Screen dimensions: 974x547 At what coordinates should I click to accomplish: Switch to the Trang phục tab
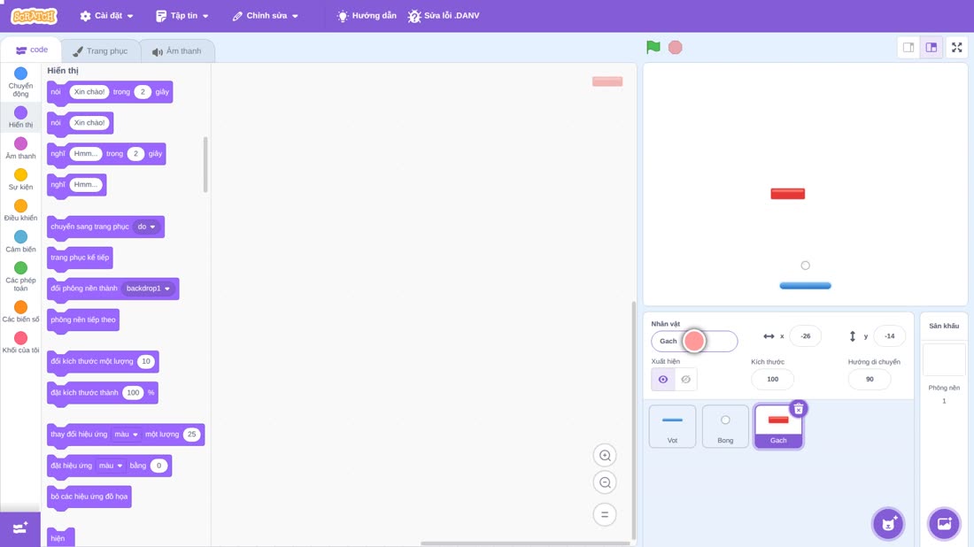pyautogui.click(x=100, y=51)
